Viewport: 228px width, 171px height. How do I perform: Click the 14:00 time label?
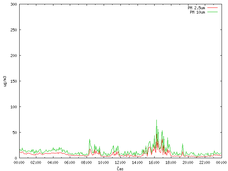pyautogui.click(x=137, y=162)
